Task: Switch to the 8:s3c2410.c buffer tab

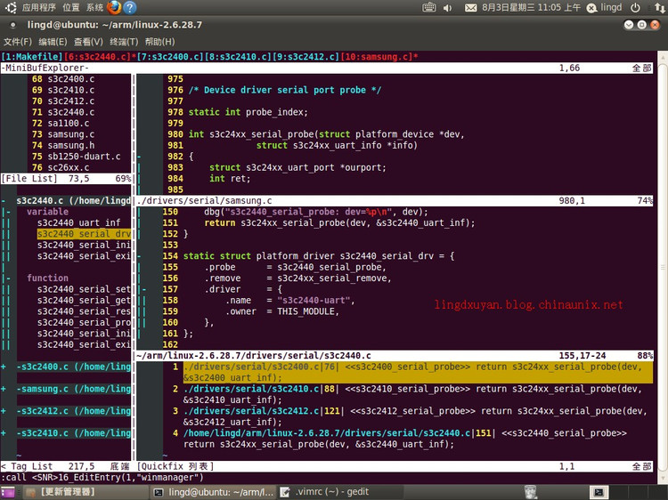Action: coord(238,57)
